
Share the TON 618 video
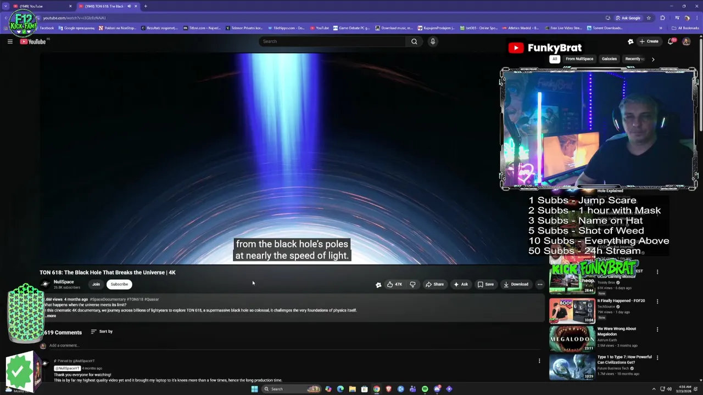pos(434,284)
